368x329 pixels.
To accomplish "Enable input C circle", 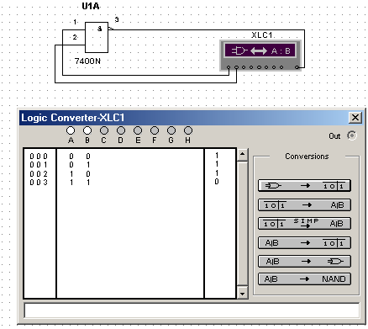I will click(104, 130).
